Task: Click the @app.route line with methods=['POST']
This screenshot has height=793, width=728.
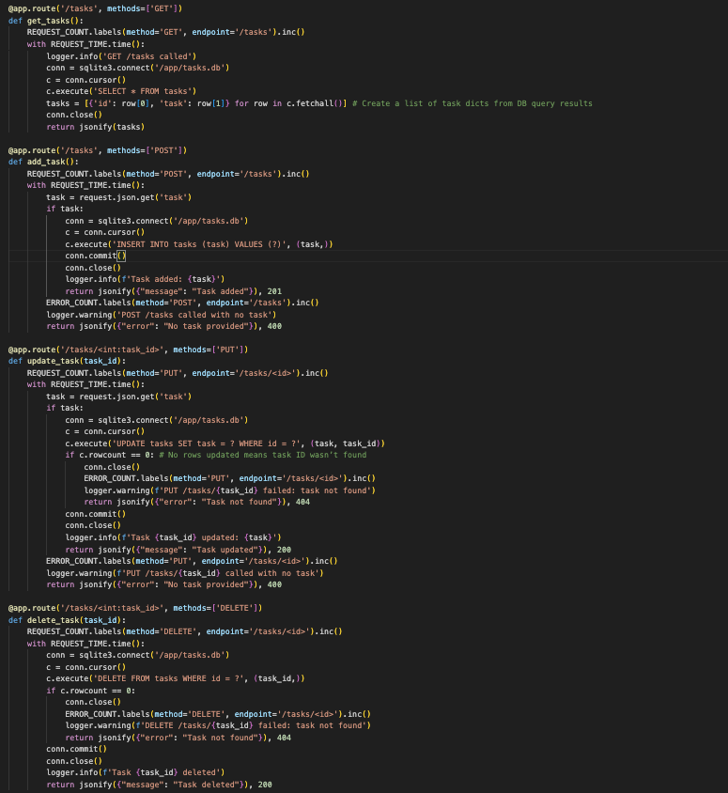Action: pos(98,150)
